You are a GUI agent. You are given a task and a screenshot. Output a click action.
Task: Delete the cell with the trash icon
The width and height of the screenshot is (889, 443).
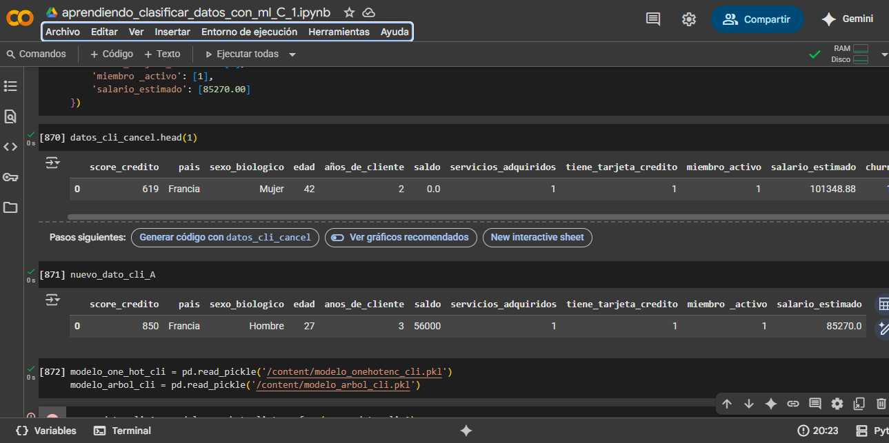click(881, 404)
